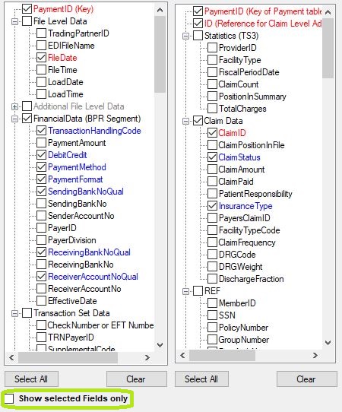Viewport: 342px width, 412px height.
Task: Check the ClaimPaid checkbox
Action: coord(212,182)
